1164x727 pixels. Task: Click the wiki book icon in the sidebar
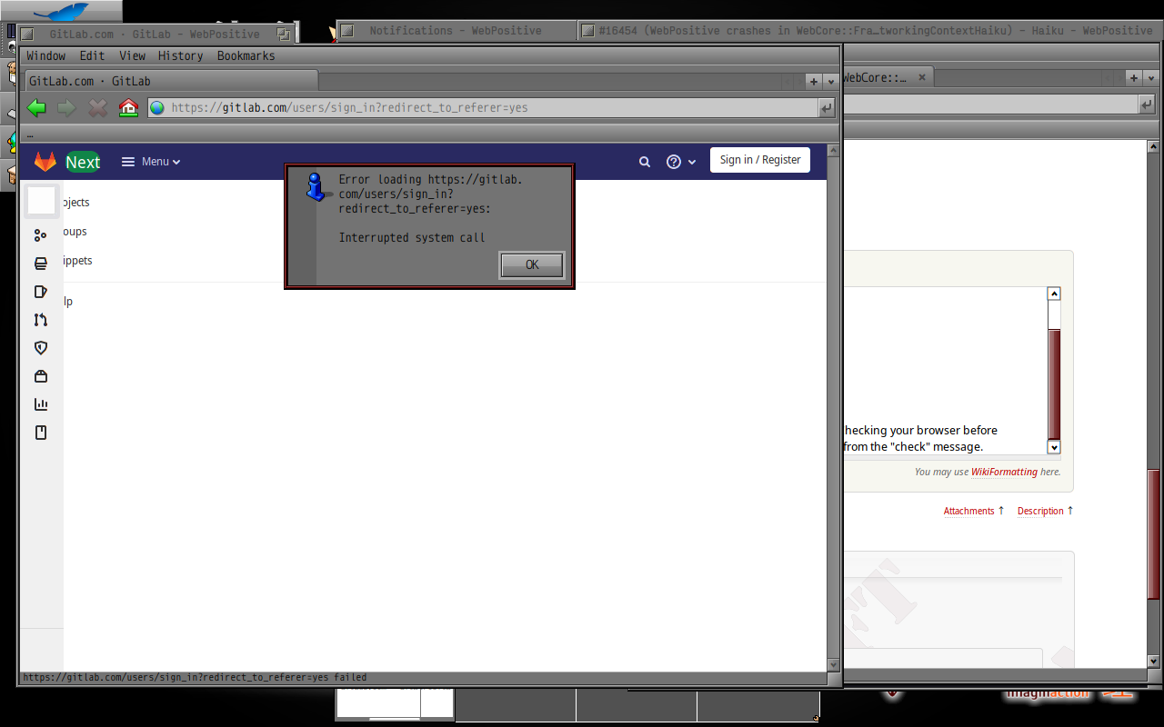point(40,433)
